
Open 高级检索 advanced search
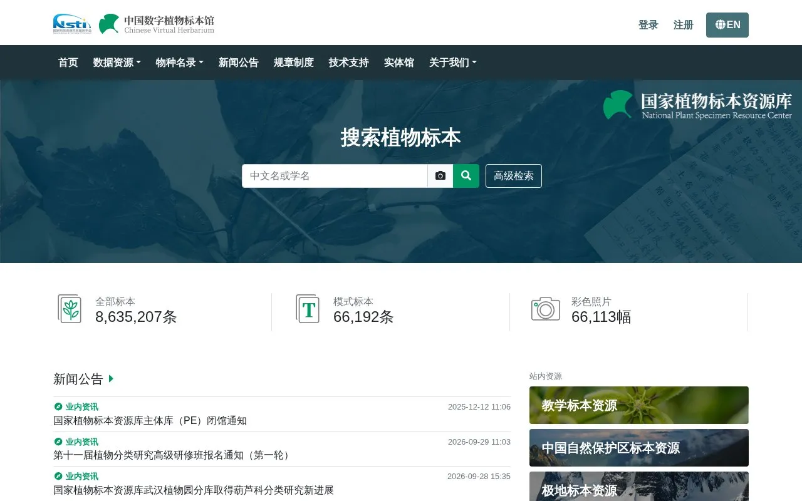514,176
